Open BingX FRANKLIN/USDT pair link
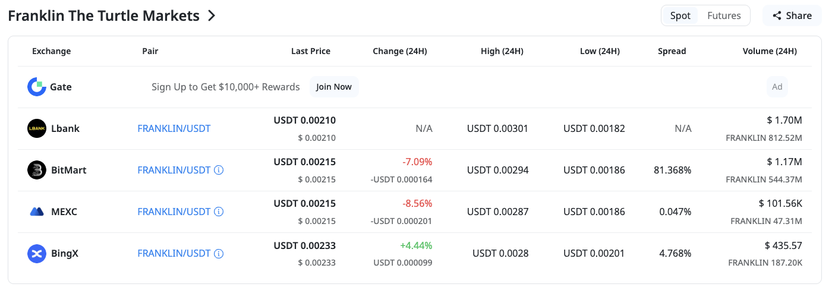 pos(174,253)
